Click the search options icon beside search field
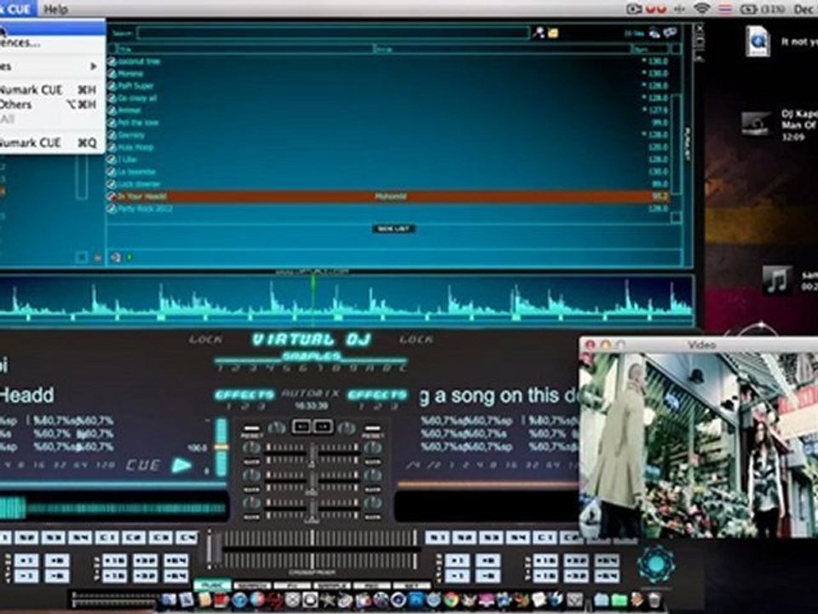The height and width of the screenshot is (614, 818). click(x=539, y=33)
